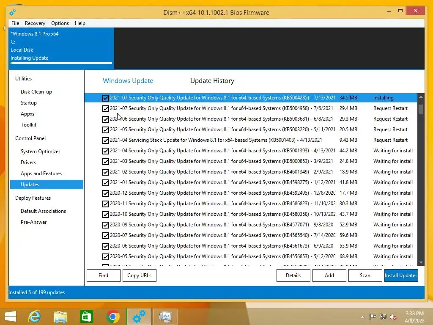This screenshot has height=325, width=433.
Task: Open Apps and Features in sidebar
Action: pos(41,174)
